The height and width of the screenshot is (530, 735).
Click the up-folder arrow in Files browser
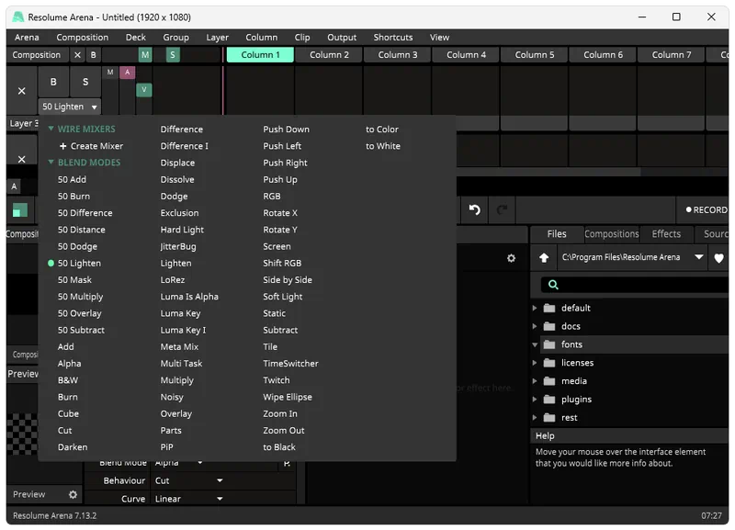[x=544, y=257]
